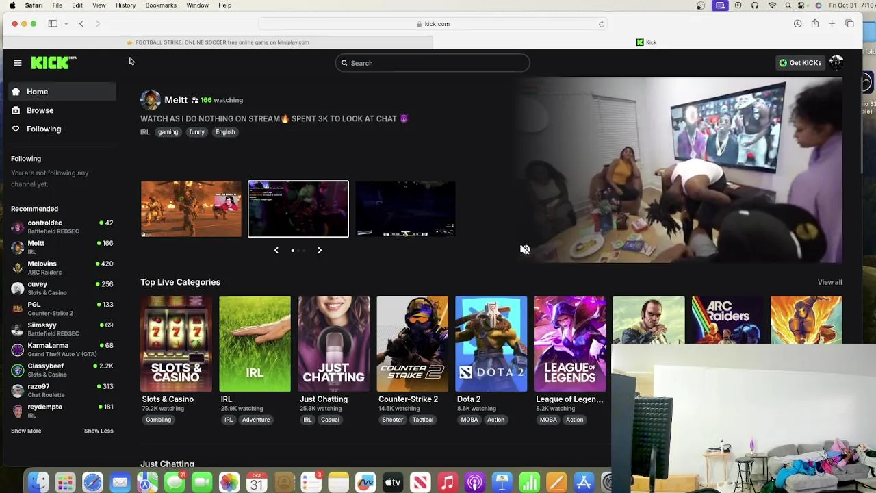Click the Adventure tag under IRL category
Screen dimensions: 876x493
(x=256, y=420)
